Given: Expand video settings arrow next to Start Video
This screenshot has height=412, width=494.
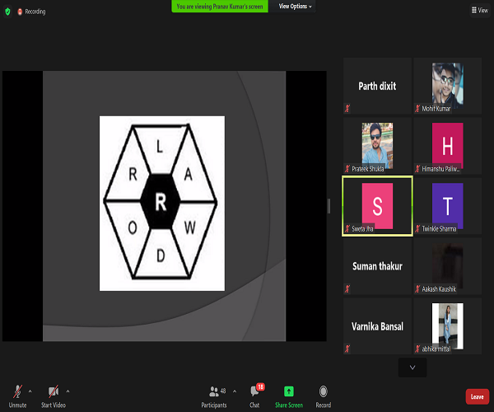Looking at the screenshot, I should click(68, 391).
